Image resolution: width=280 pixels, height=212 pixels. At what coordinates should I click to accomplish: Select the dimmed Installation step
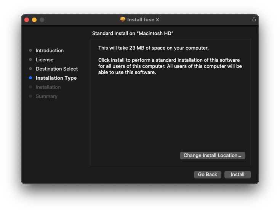pyautogui.click(x=48, y=87)
